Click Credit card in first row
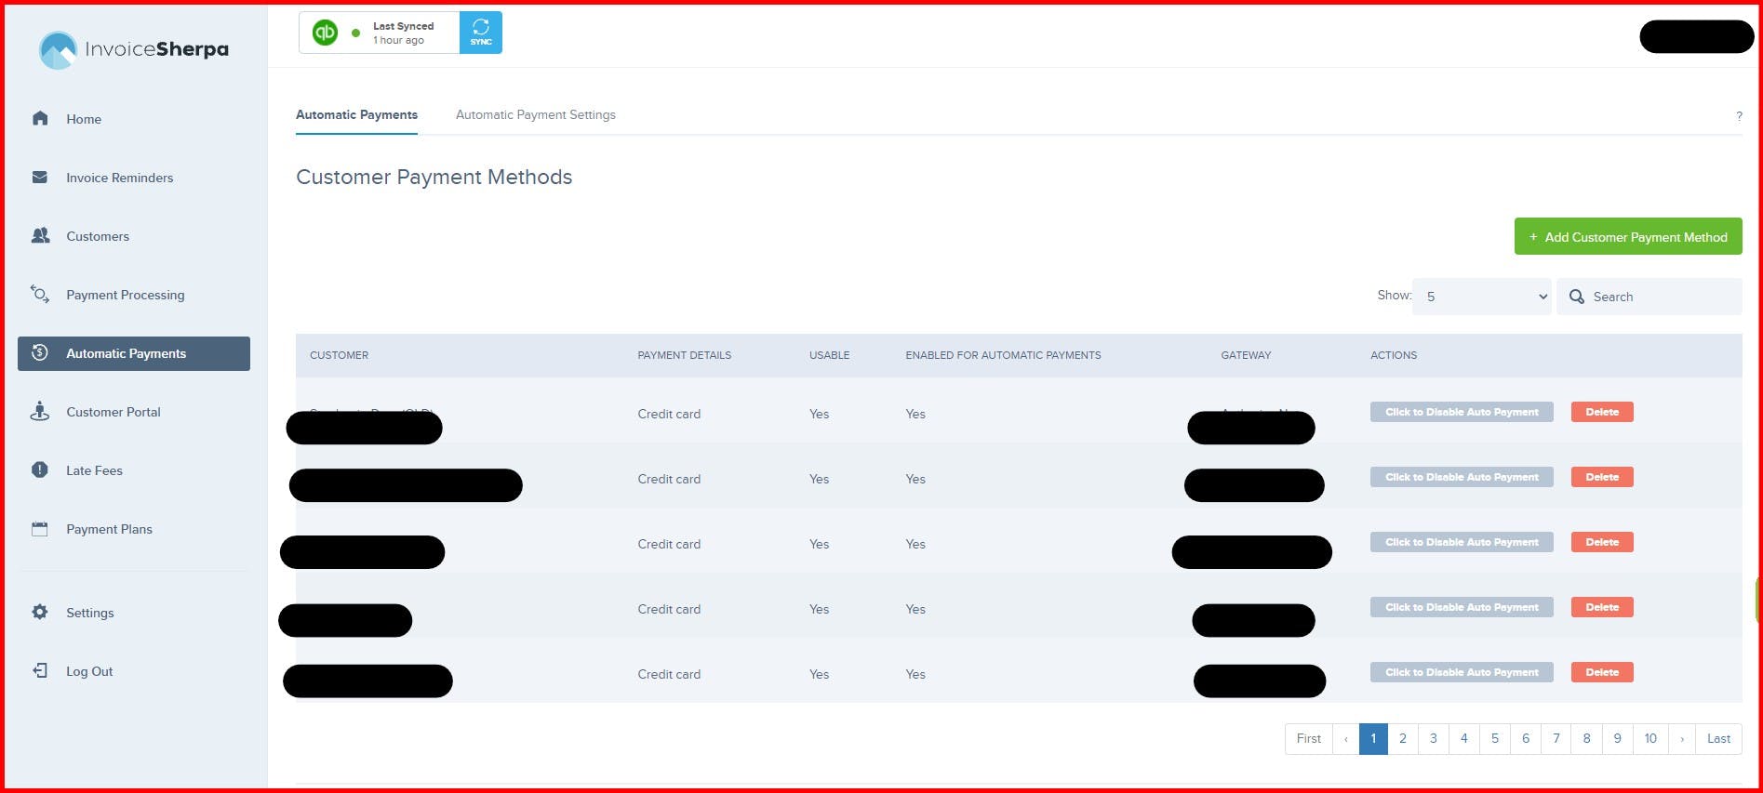 [669, 414]
